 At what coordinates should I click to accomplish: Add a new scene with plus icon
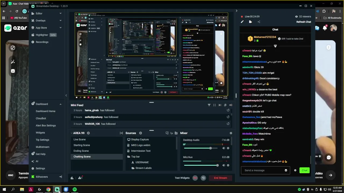point(88,133)
